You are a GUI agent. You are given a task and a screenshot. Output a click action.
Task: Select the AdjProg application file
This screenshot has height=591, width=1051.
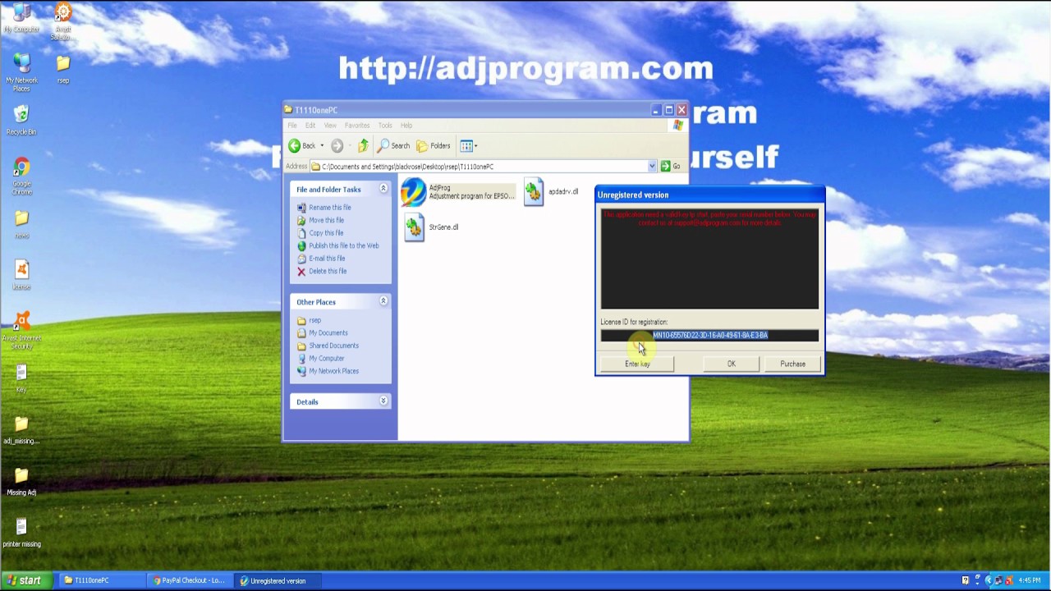click(458, 192)
